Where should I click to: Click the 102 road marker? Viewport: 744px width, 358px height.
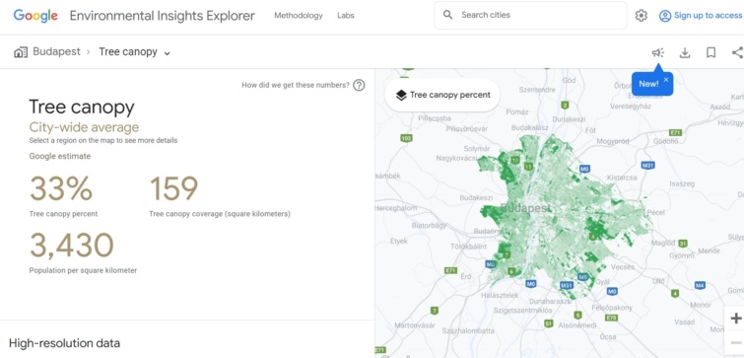click(x=406, y=138)
